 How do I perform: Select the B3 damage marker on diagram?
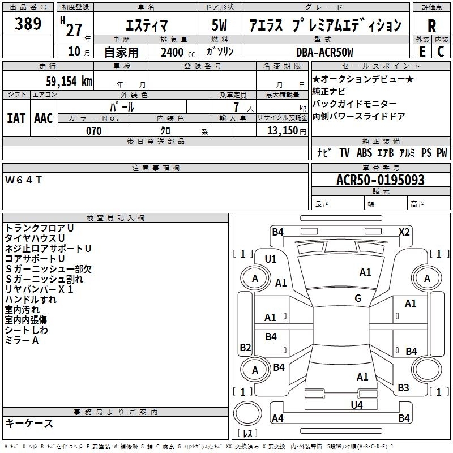coord(403,387)
